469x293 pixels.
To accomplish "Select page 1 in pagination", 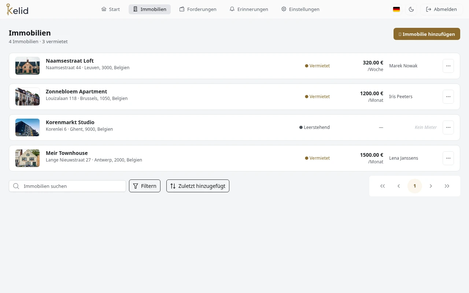I will coord(415,186).
